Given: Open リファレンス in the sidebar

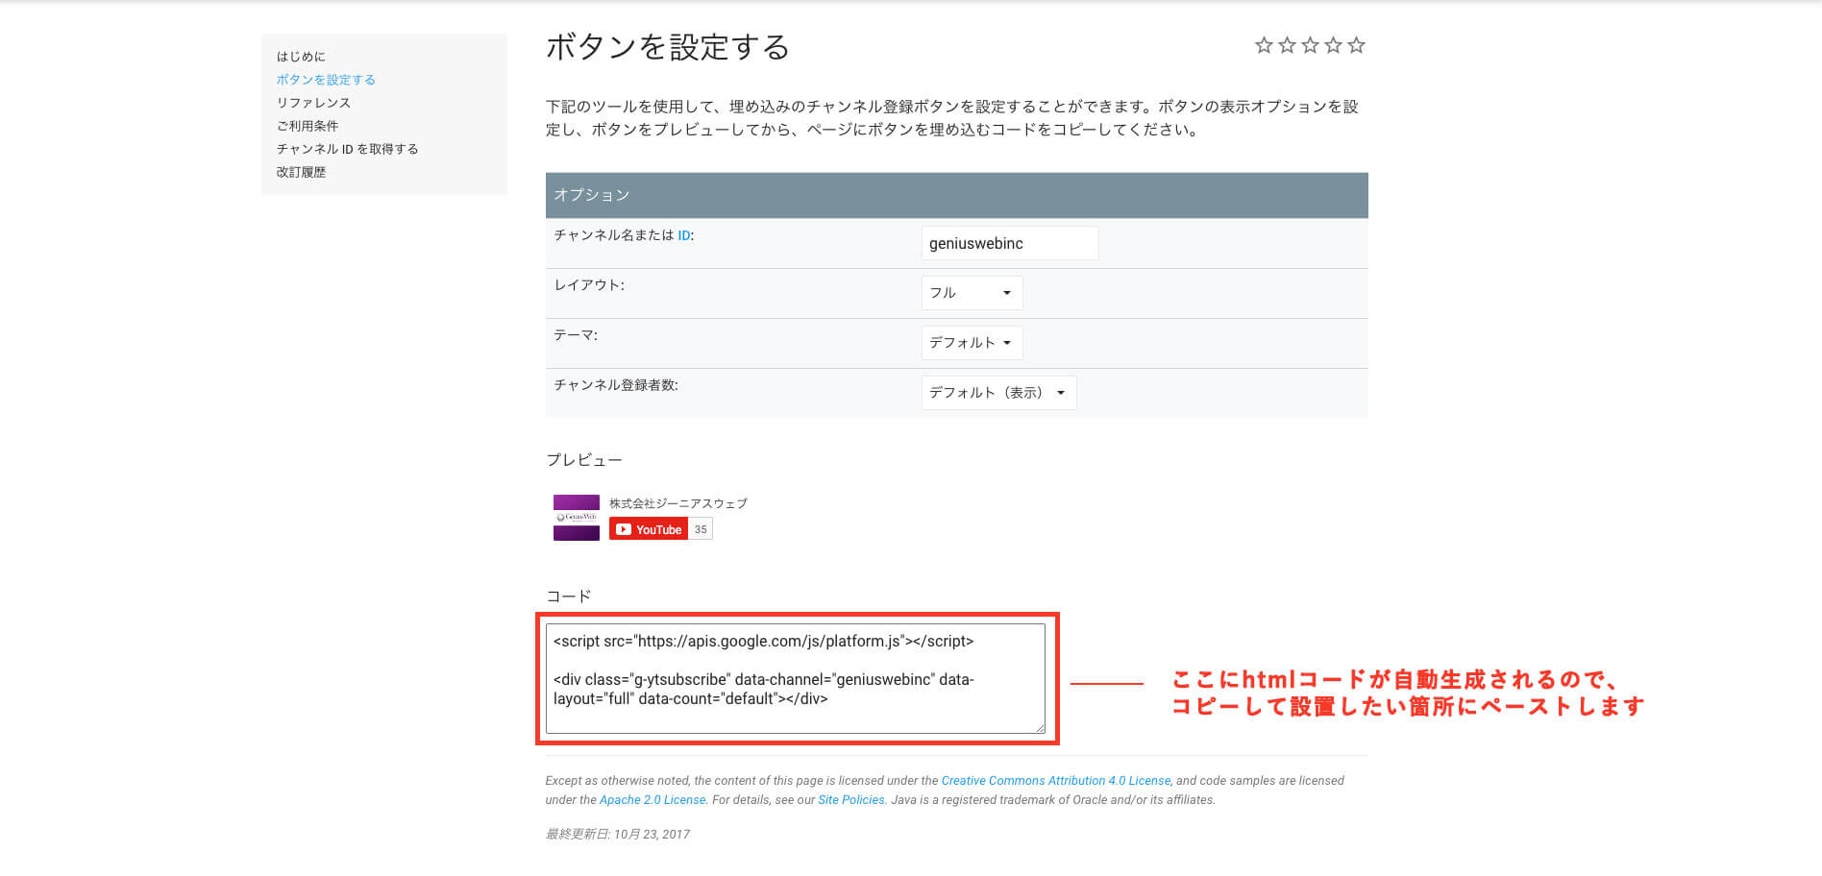Looking at the screenshot, I should pyautogui.click(x=313, y=103).
